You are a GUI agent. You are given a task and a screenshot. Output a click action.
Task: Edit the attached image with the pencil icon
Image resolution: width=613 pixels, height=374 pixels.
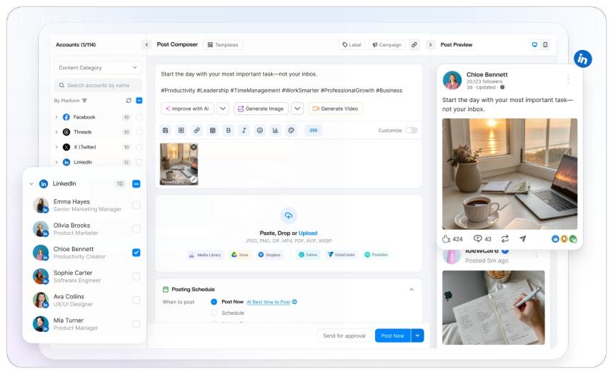[193, 180]
